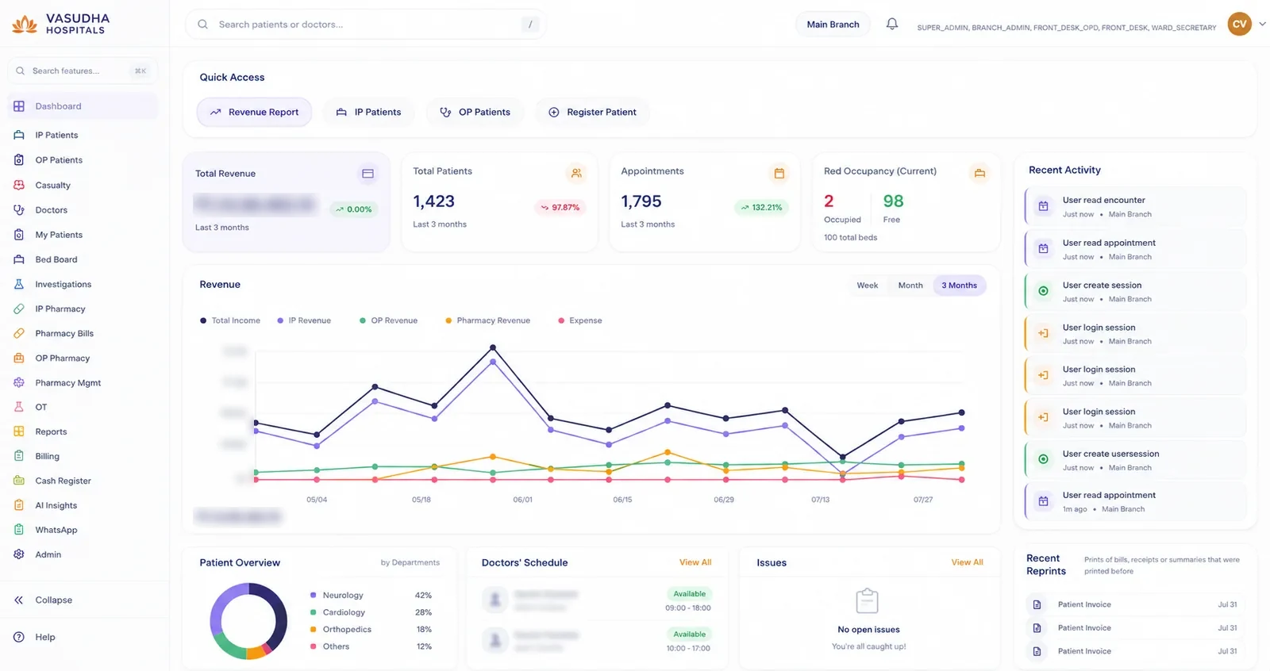The height and width of the screenshot is (671, 1270).
Task: Click the Neurology purple legend swatch
Action: point(314,595)
